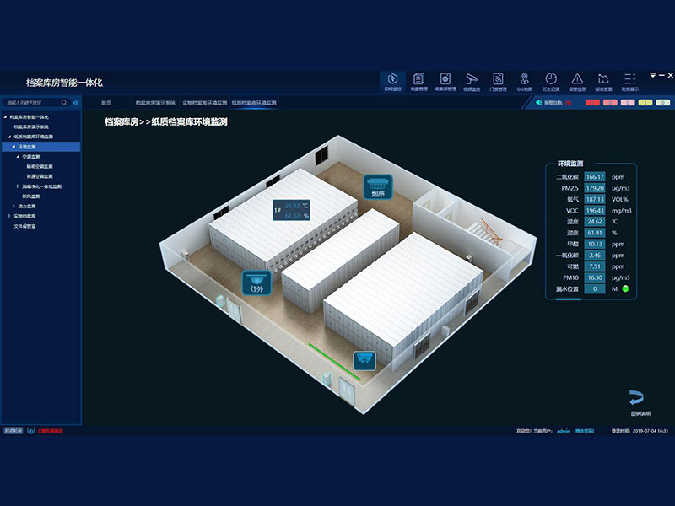
Task: Switch to 实物档案库环境监测 tab
Action: click(x=204, y=103)
